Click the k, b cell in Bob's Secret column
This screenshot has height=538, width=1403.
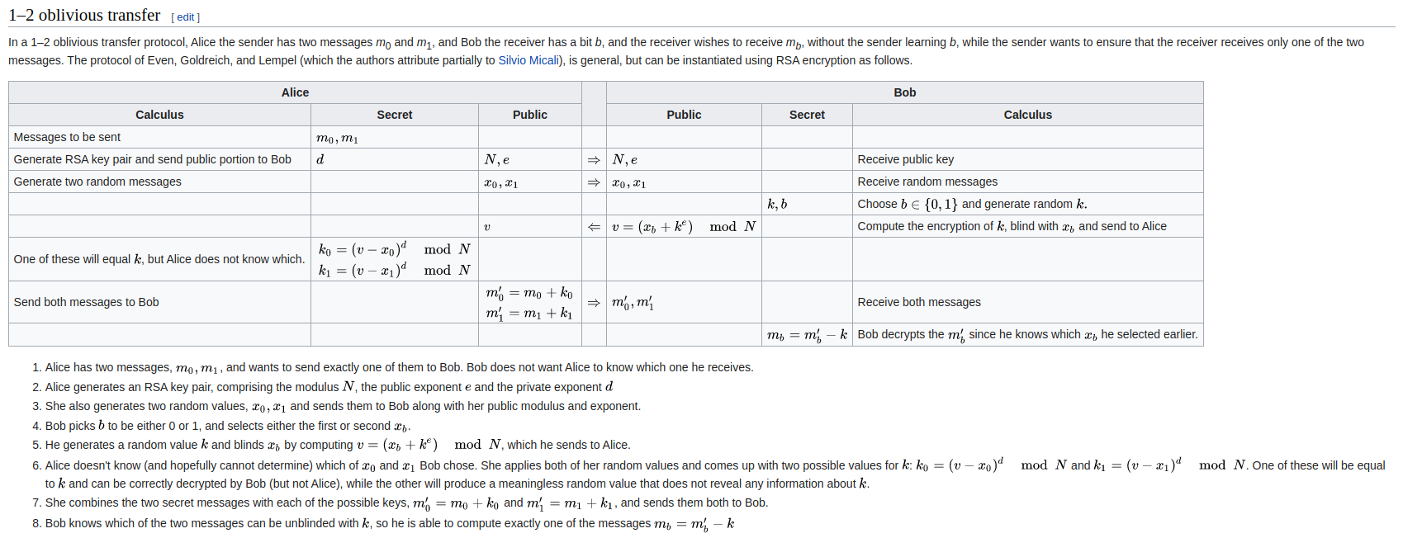[x=777, y=204]
